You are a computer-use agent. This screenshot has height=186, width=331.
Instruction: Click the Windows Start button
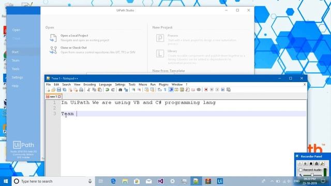[x=6, y=181]
